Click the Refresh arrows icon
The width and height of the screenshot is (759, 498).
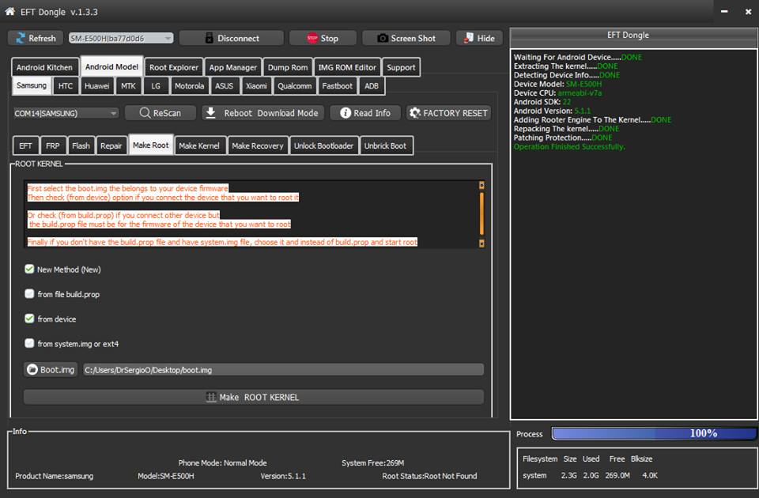[21, 38]
